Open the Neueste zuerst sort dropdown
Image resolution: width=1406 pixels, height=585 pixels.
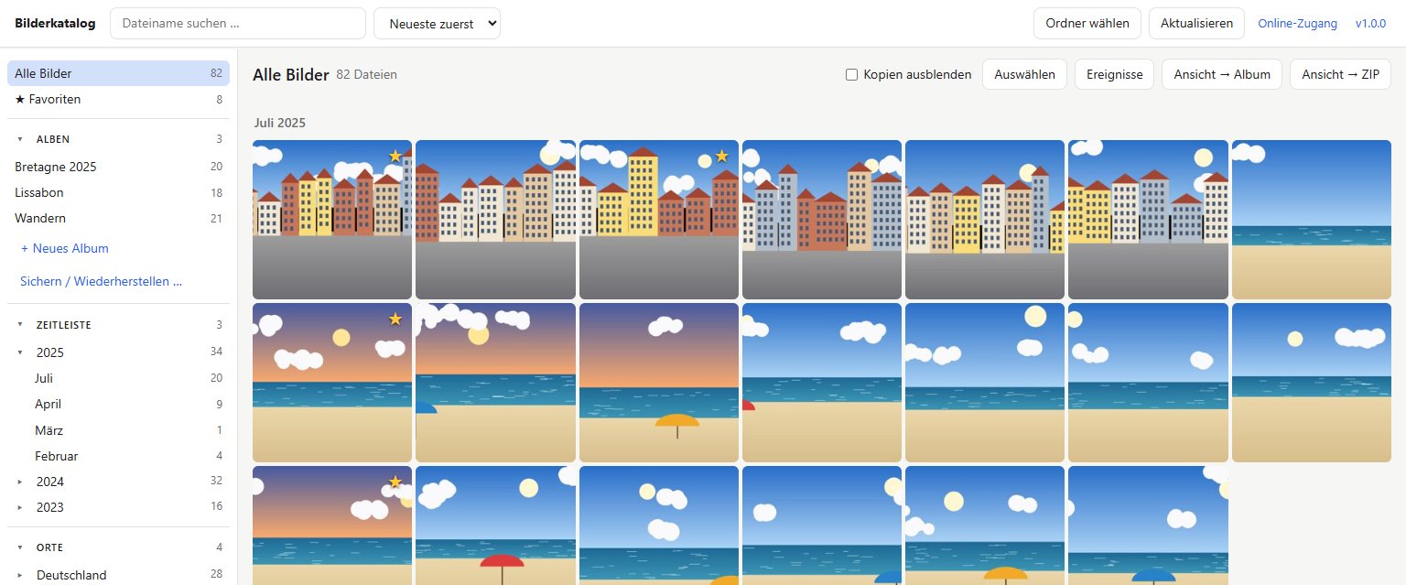pyautogui.click(x=437, y=24)
